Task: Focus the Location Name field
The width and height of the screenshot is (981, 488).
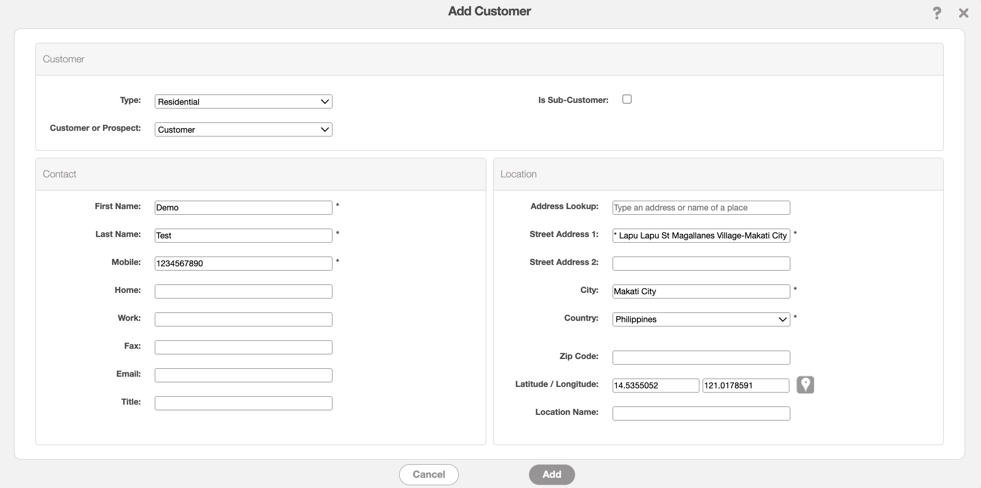Action: pyautogui.click(x=701, y=413)
